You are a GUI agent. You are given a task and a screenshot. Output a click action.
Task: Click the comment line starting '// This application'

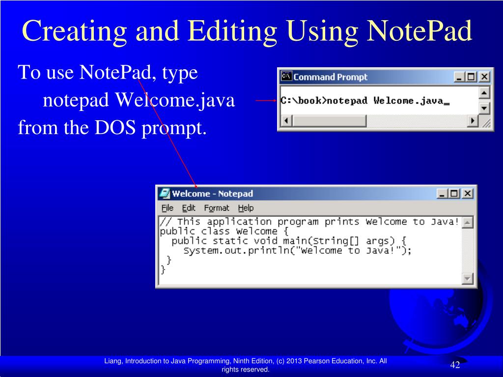(x=309, y=222)
